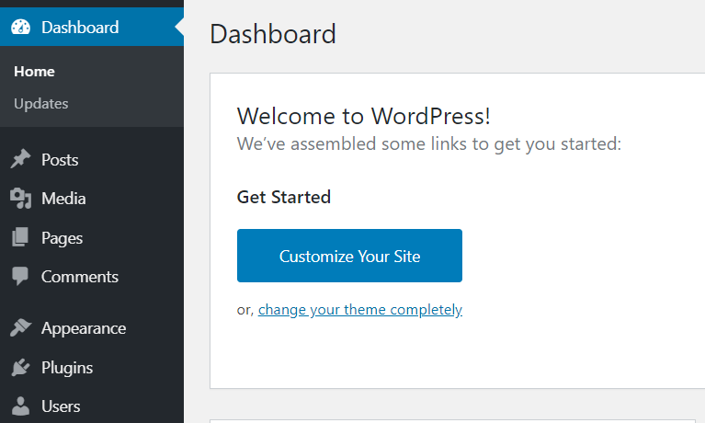The image size is (705, 423).
Task: Click the Pages stacked sheets icon
Action: click(20, 237)
